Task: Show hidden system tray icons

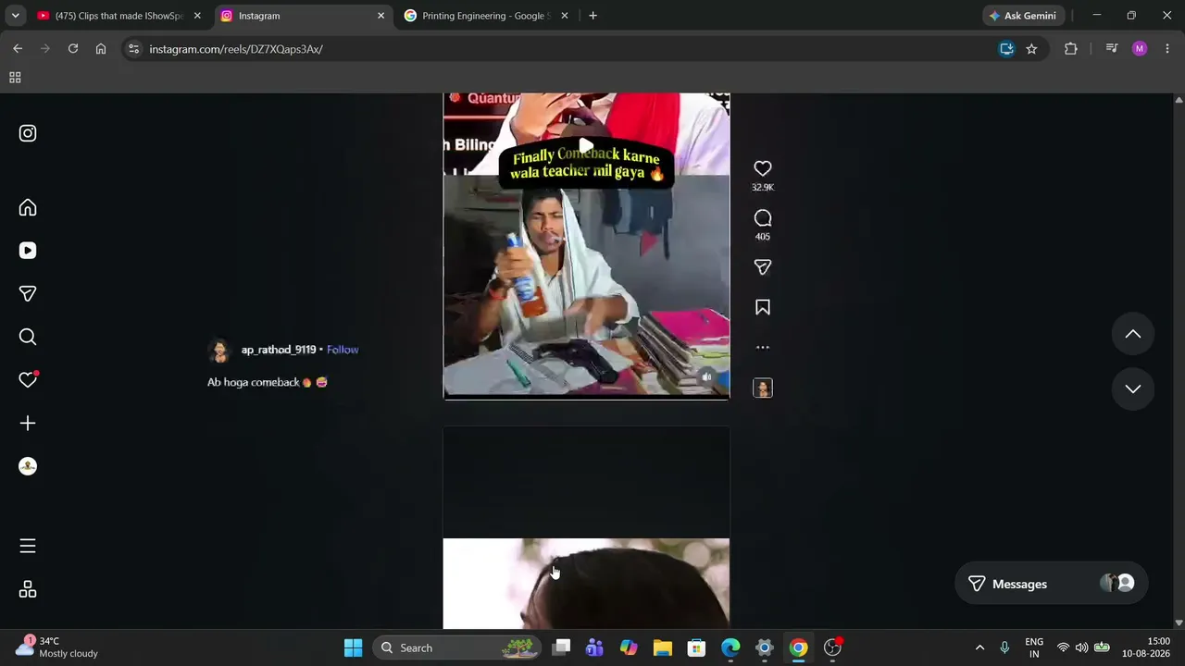Action: click(979, 647)
